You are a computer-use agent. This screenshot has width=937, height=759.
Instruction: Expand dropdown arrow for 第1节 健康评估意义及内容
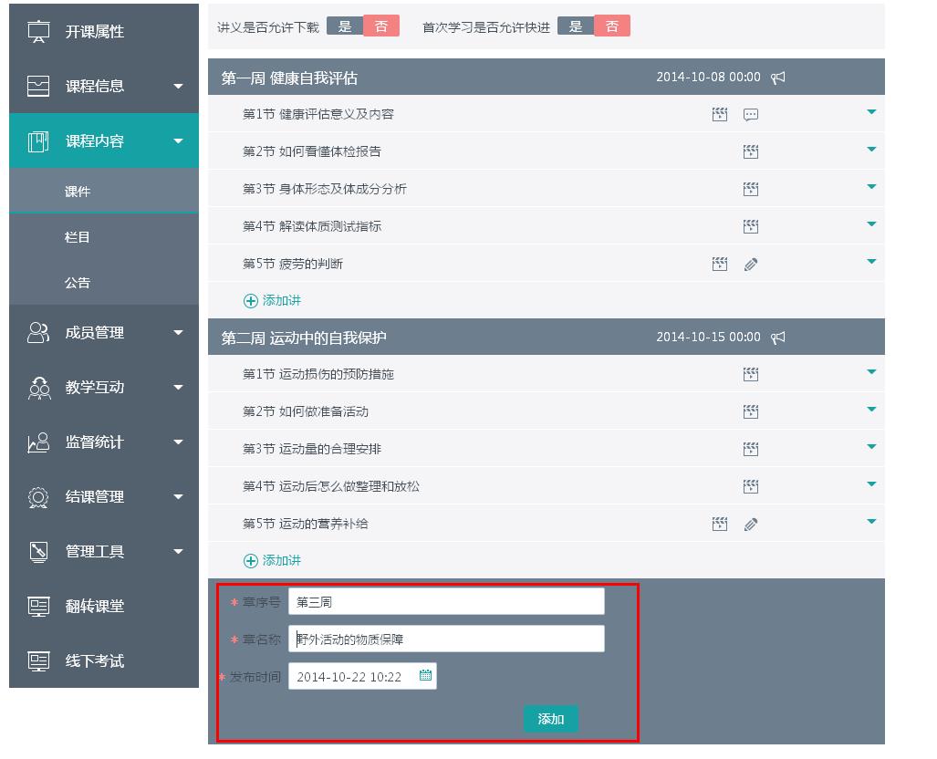(x=871, y=112)
